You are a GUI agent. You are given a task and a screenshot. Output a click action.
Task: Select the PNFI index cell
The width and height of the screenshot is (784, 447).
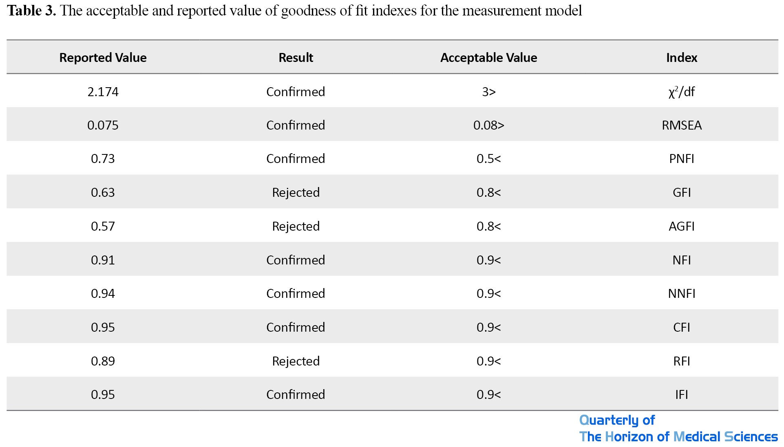682,159
